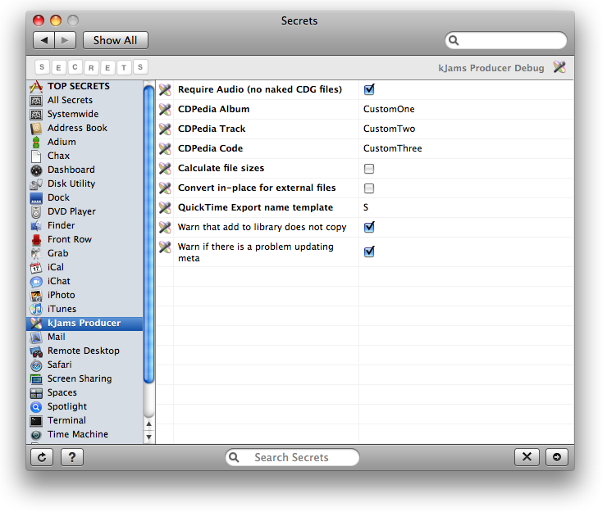Toggle Warn if problem updating meta checkbox
Viewport: 607px width, 521px height.
pyautogui.click(x=369, y=251)
